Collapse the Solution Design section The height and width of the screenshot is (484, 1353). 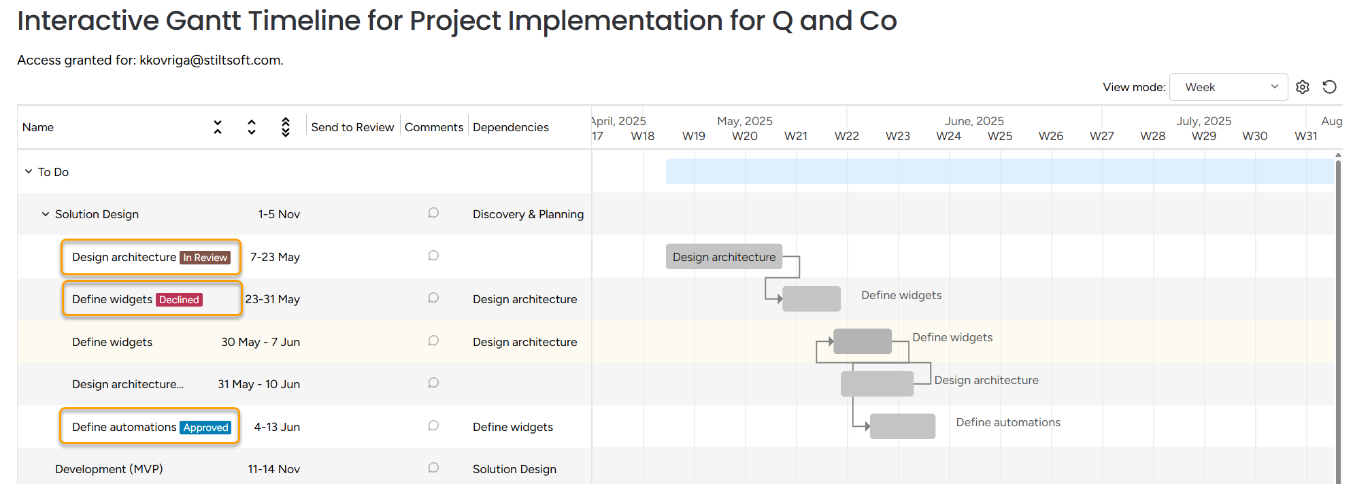[x=46, y=214]
